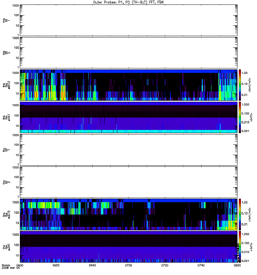Click the '1.000' tick on thc scm1 color bar
Viewport: 257px width, 275px height.
[245, 234]
